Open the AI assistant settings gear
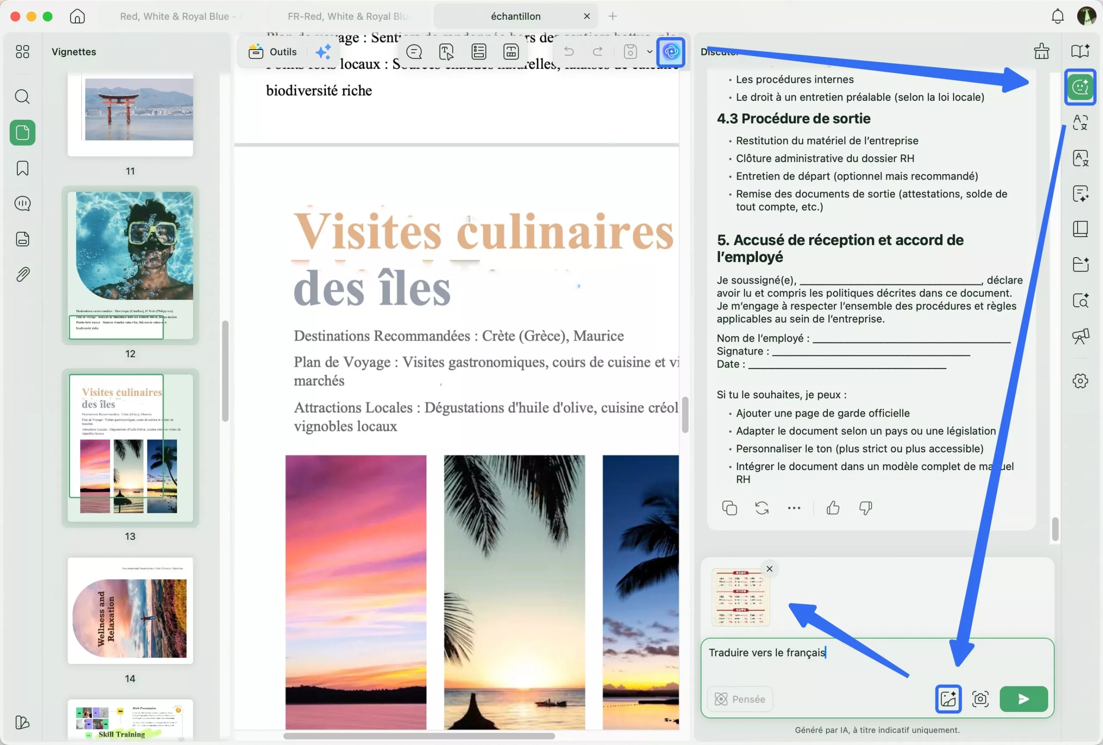 point(1080,381)
